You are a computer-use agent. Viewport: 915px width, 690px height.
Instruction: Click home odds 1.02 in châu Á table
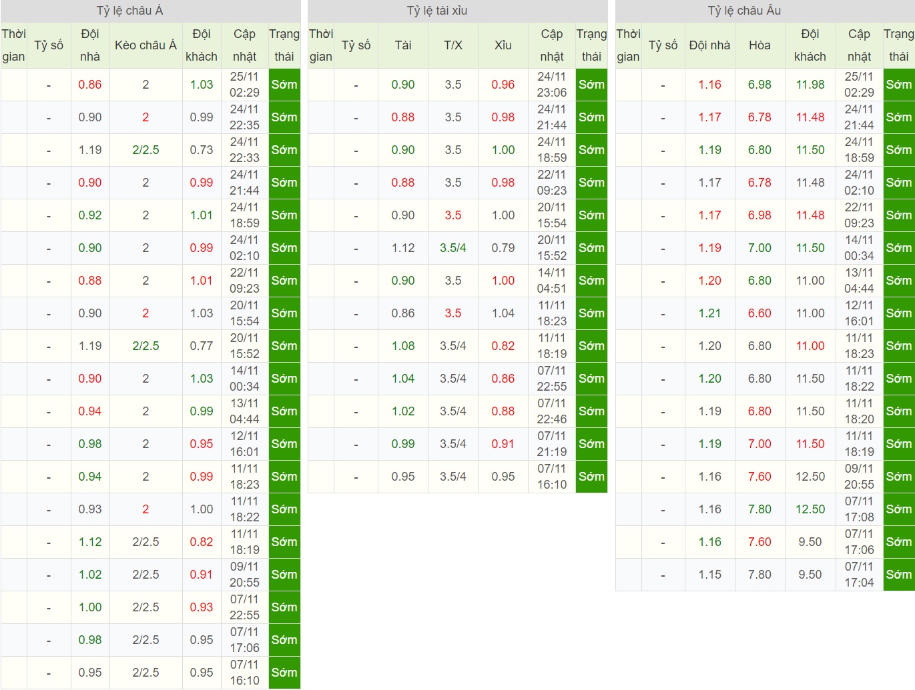coord(90,575)
